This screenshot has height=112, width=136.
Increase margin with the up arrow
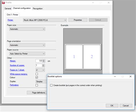tap(44, 60)
